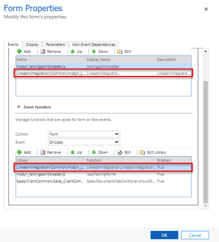219x242 pixels.
Task: Click the Edit folder icon in Form Libraries toolbar
Action: coord(120,51)
